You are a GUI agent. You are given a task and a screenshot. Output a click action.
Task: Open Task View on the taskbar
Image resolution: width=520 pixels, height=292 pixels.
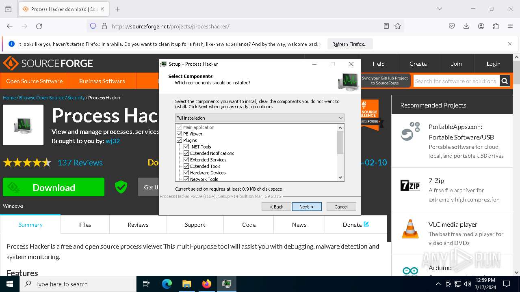(146, 284)
